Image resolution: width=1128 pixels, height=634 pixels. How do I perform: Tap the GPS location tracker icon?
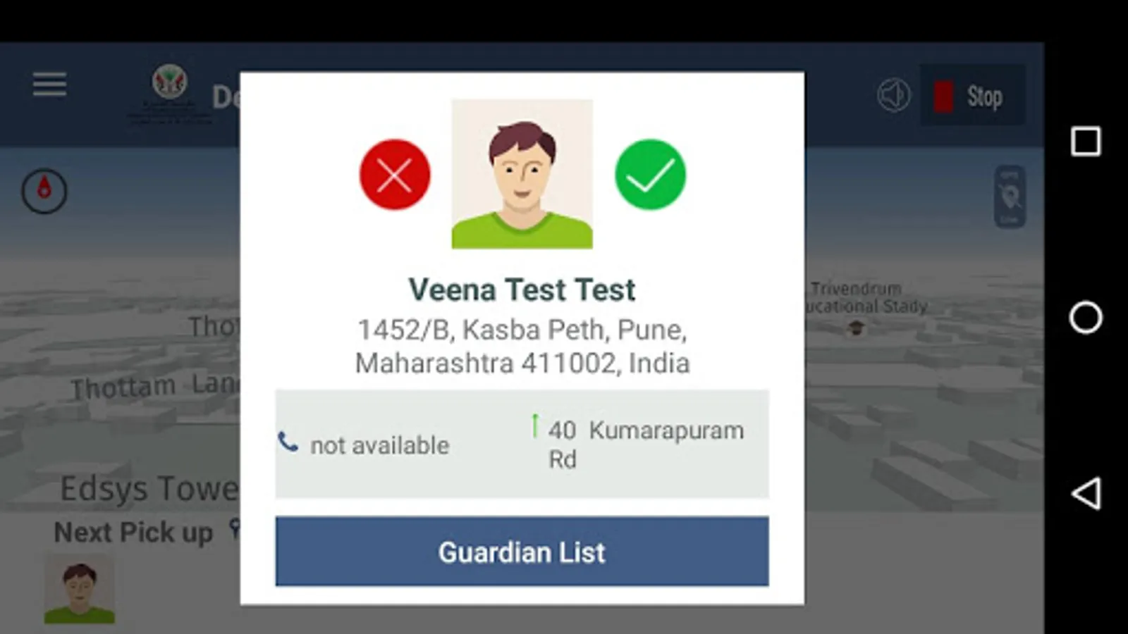1010,197
